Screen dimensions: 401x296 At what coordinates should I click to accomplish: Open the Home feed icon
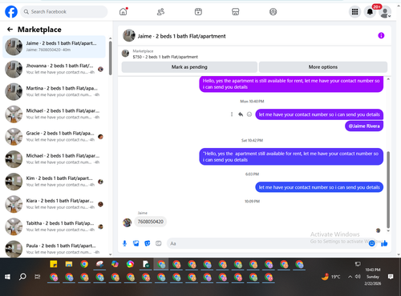124,12
